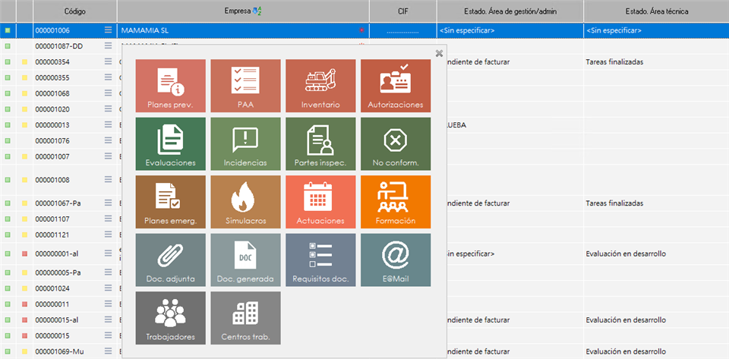This screenshot has height=359, width=729.
Task: Open the Simulacros fire tile
Action: (x=245, y=202)
